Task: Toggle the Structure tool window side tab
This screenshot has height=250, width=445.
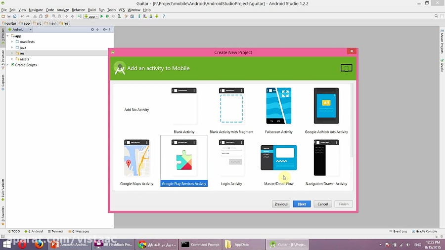Action: click(3, 60)
